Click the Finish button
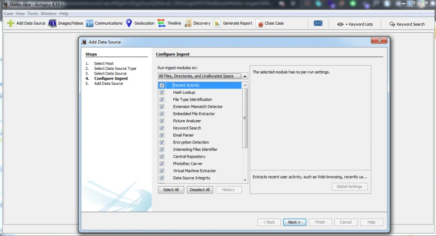Viewport: 436px width, 236px height. [x=320, y=222]
